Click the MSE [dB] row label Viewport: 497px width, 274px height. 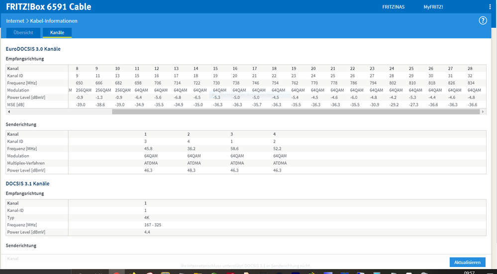tap(15, 105)
